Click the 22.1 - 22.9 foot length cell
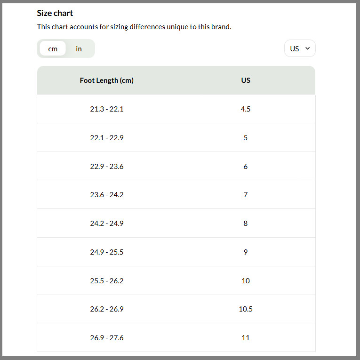Image resolution: width=360 pixels, height=360 pixels. tap(107, 138)
